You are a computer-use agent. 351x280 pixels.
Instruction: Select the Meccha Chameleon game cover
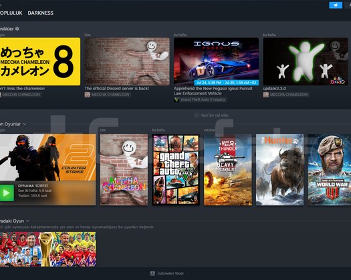tap(124, 170)
